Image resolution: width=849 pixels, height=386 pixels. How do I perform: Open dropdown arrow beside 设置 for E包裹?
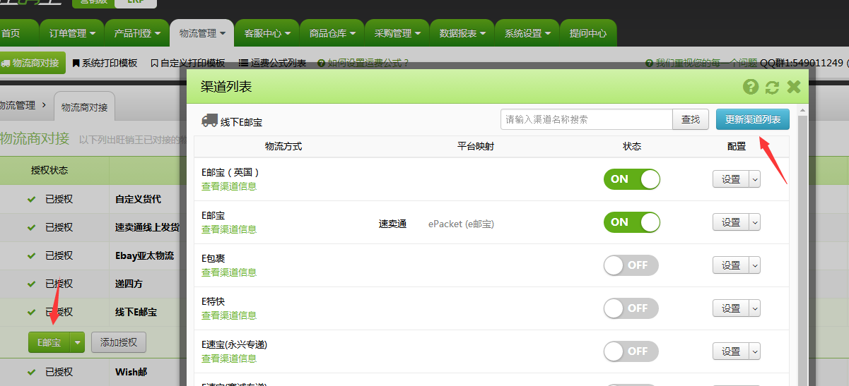tap(754, 265)
